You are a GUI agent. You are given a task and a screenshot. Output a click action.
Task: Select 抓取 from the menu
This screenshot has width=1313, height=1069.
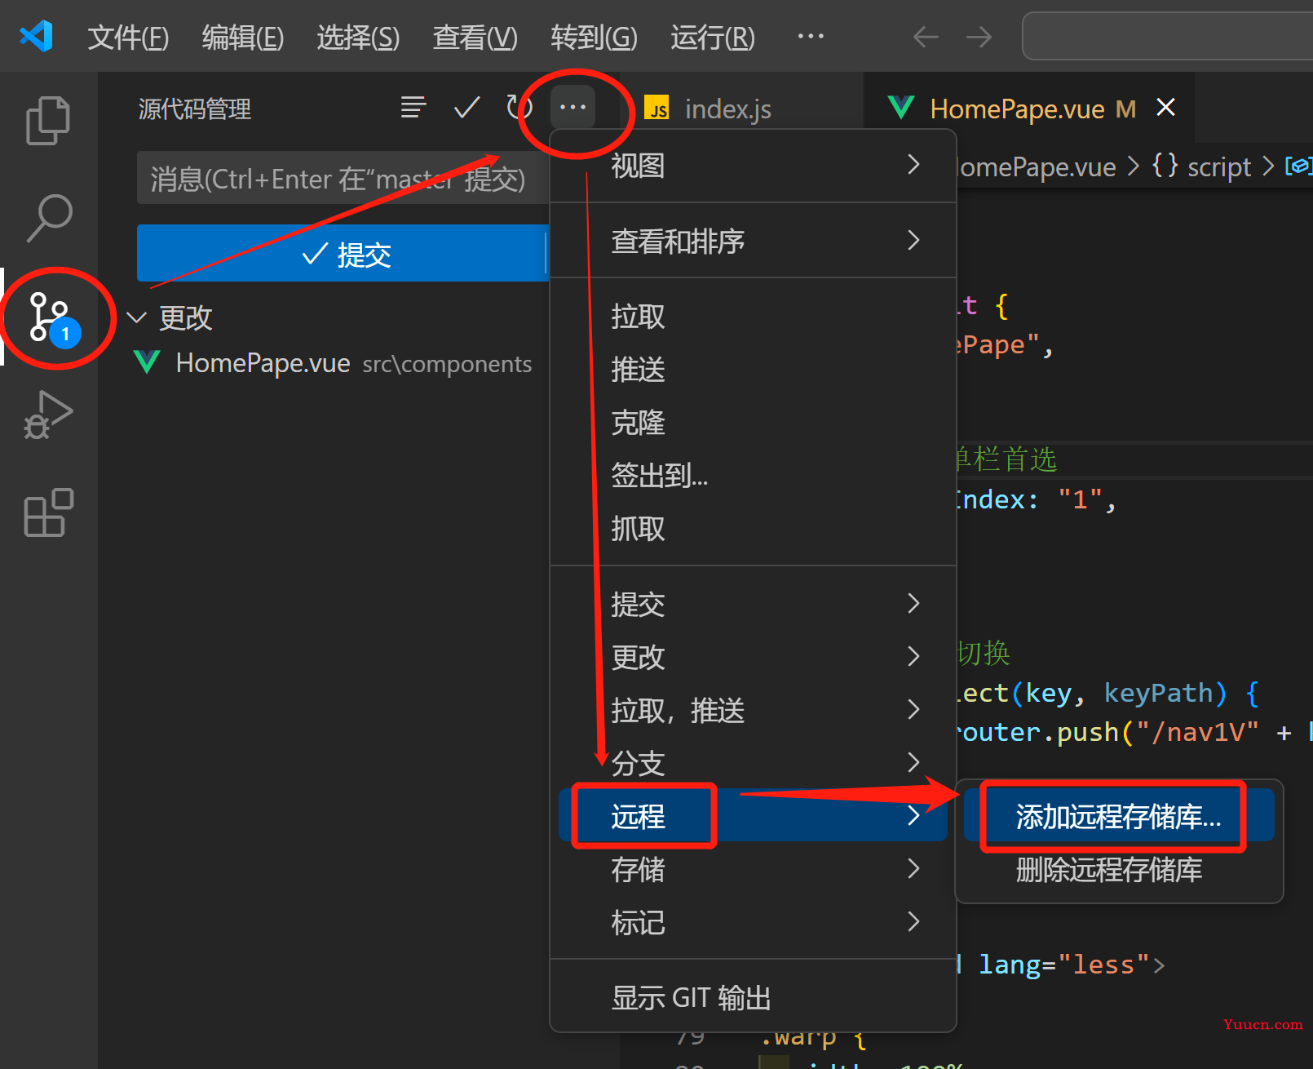pyautogui.click(x=753, y=529)
